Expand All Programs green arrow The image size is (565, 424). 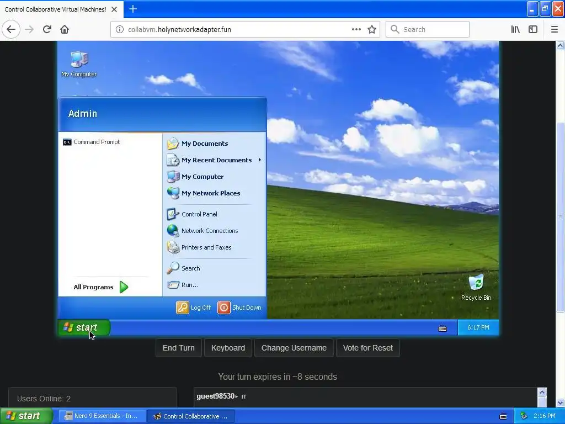point(124,287)
